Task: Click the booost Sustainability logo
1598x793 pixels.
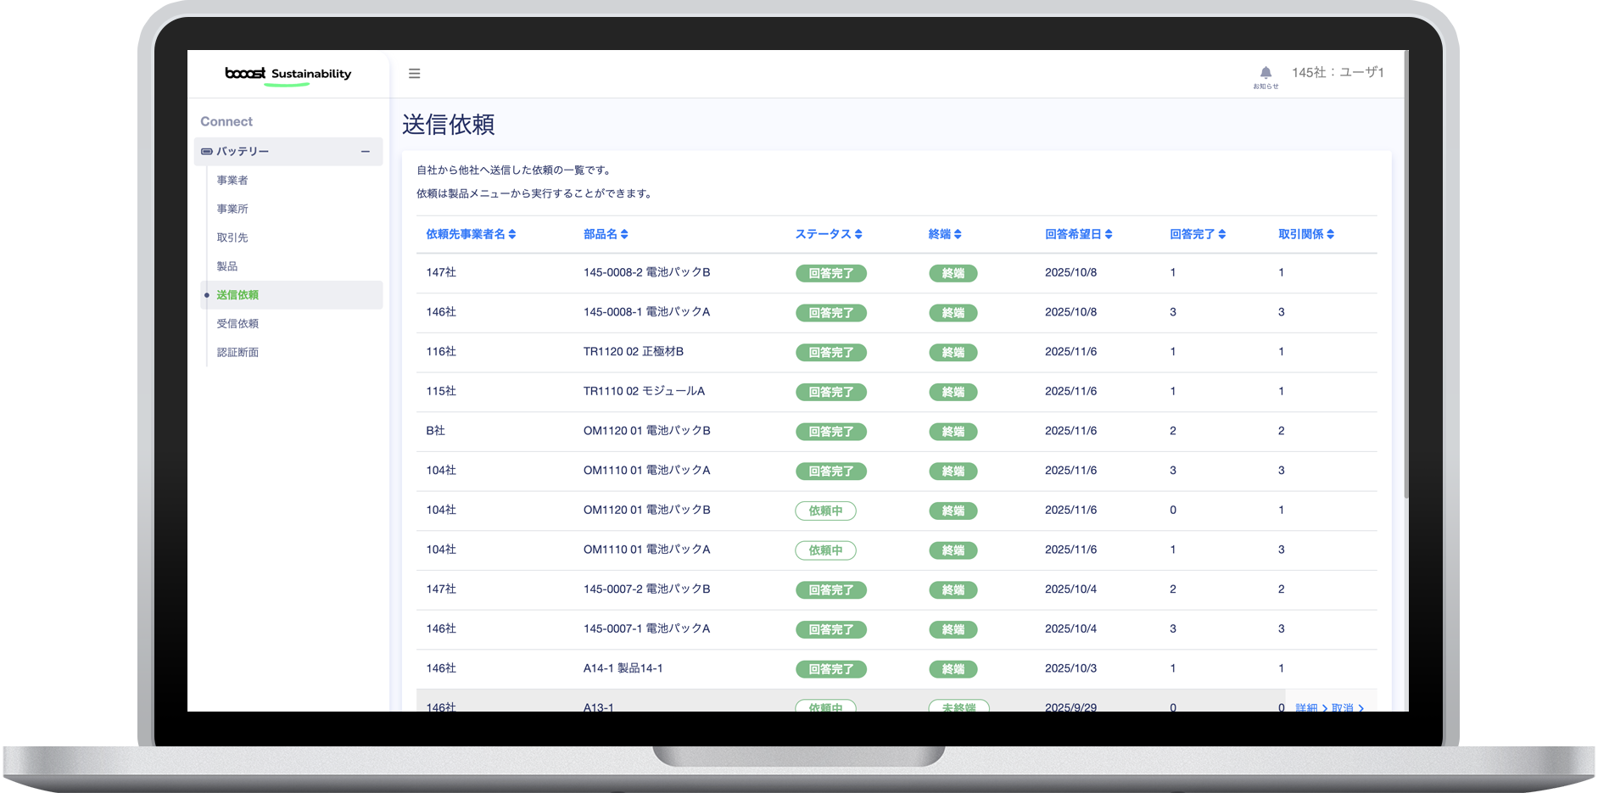Action: (288, 75)
